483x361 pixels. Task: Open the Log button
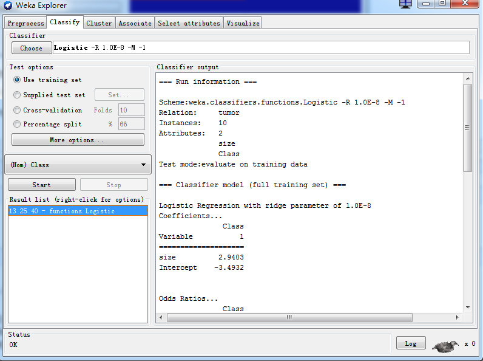click(411, 343)
